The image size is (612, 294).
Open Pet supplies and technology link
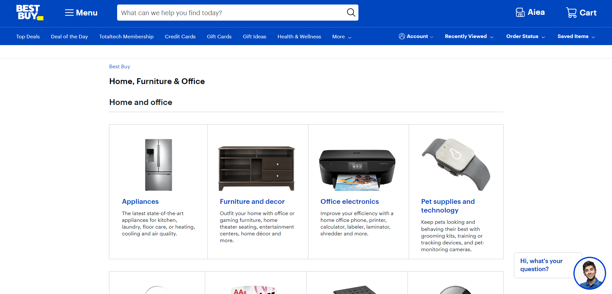[x=448, y=206]
